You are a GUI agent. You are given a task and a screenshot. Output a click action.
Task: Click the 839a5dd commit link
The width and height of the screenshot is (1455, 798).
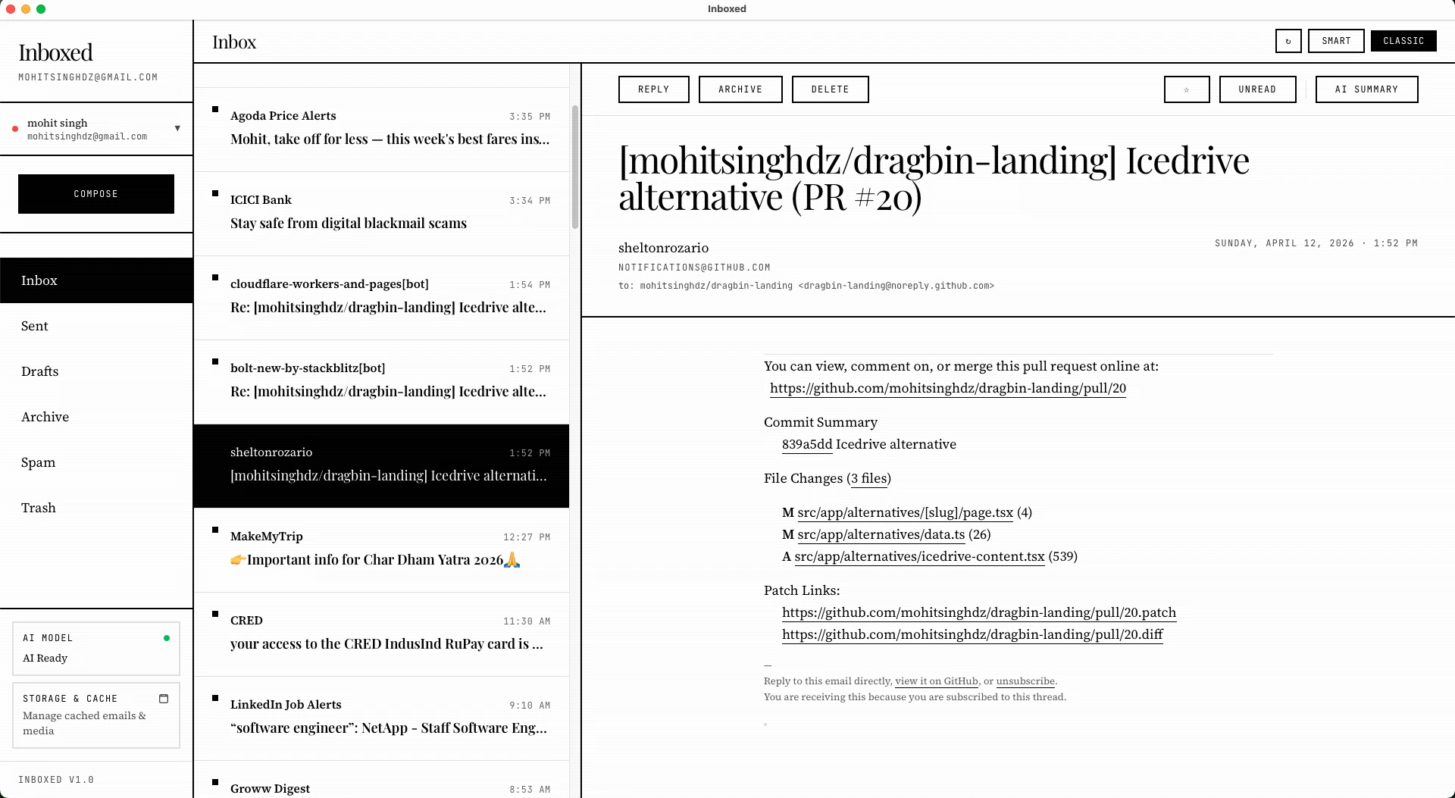806,445
